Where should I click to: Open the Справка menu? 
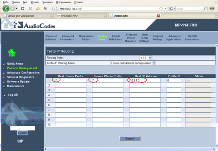tap(79, 2)
